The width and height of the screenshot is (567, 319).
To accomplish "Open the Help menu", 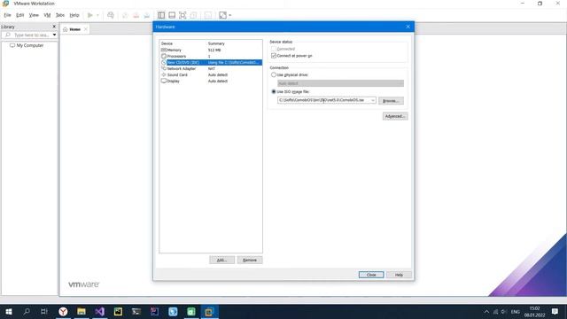I will [74, 15].
